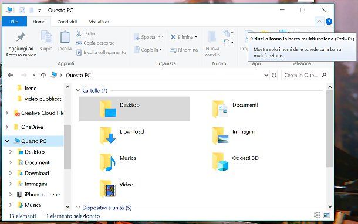Collapse the Questo PC tree node
This screenshot has width=358, height=224.
(x=7, y=141)
